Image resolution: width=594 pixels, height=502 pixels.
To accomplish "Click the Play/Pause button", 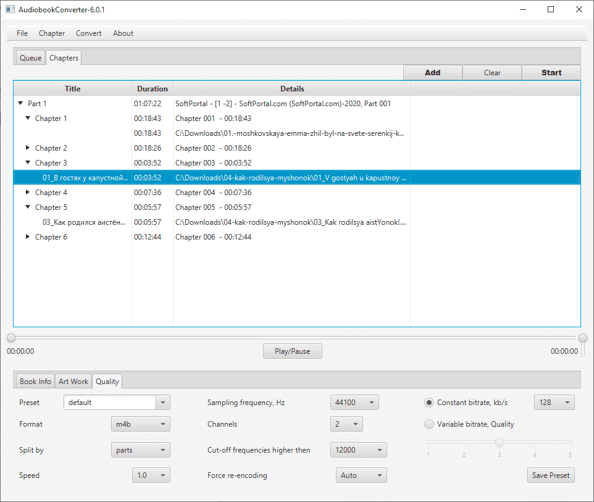I will pyautogui.click(x=293, y=351).
